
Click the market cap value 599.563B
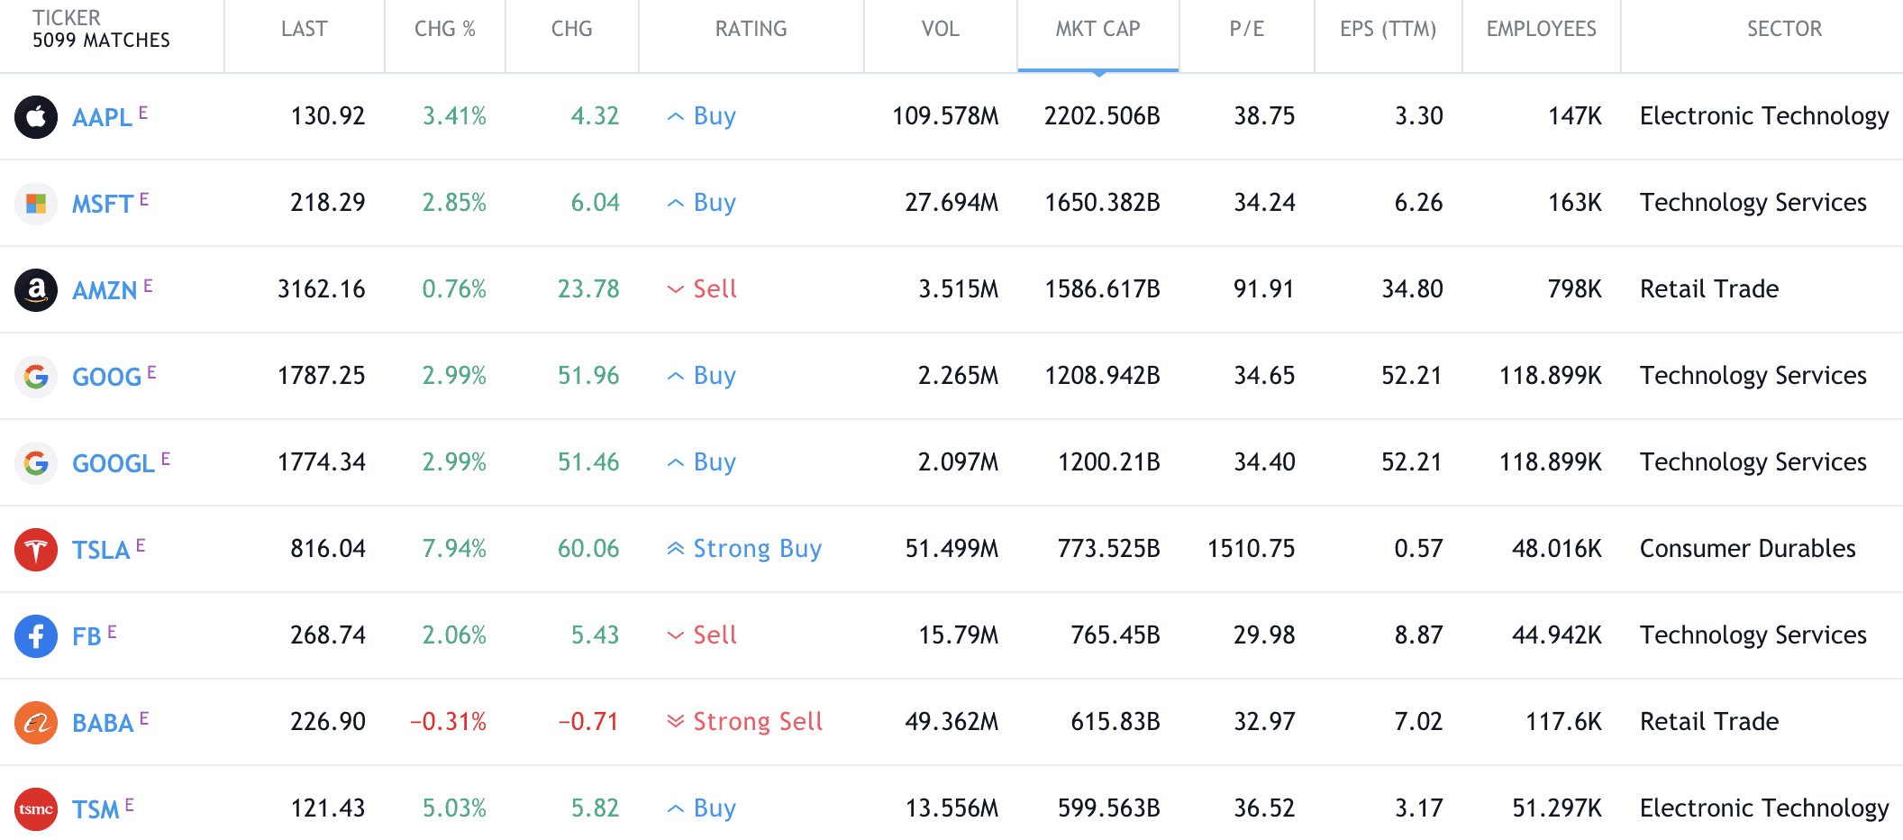[x=1108, y=808]
